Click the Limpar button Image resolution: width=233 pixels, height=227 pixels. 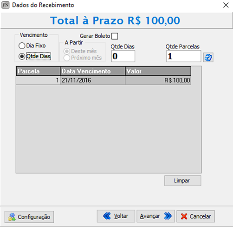pyautogui.click(x=183, y=180)
